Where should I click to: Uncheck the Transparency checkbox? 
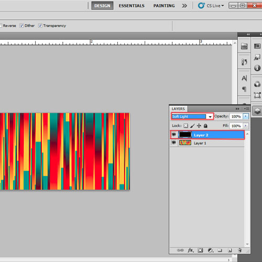tap(40, 26)
